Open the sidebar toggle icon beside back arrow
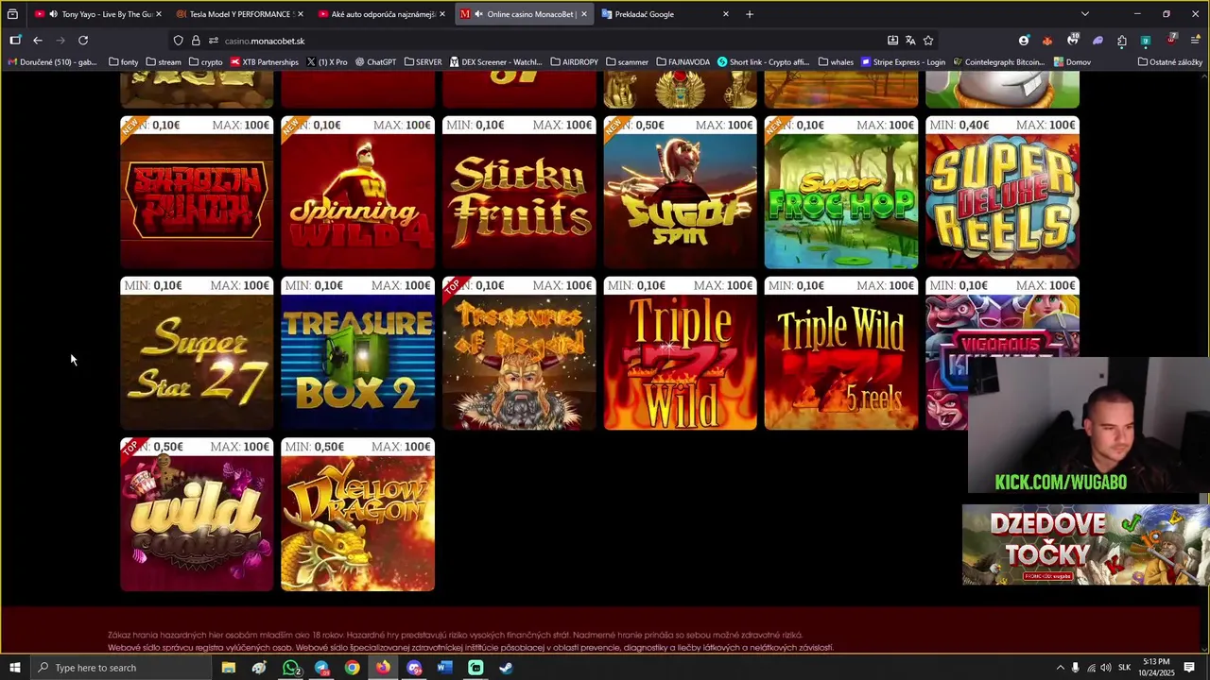1210x680 pixels. [15, 41]
